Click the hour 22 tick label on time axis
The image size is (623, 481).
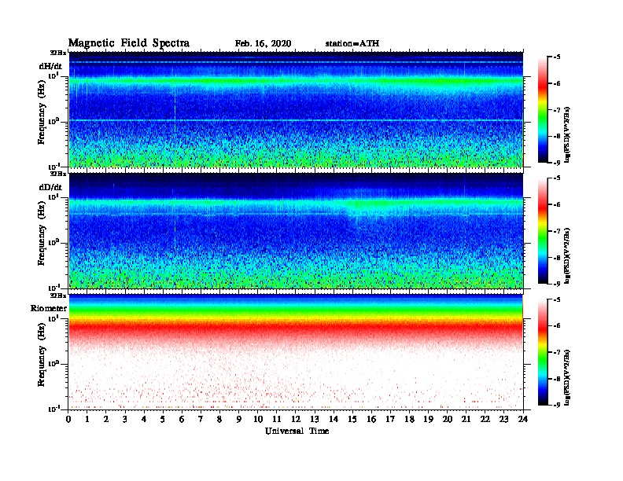pos(485,419)
